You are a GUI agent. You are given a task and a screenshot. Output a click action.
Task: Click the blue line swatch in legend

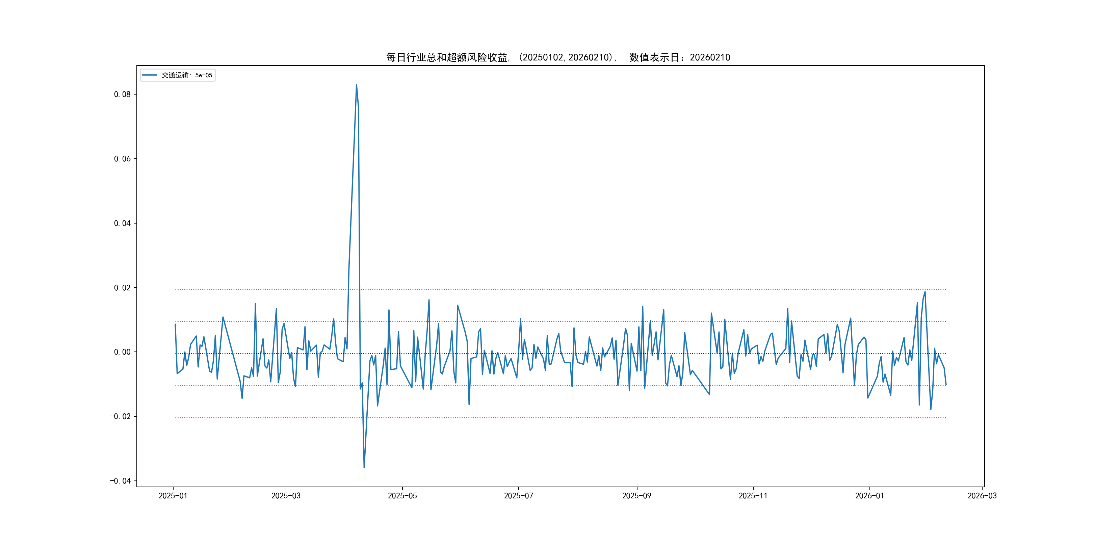[150, 75]
